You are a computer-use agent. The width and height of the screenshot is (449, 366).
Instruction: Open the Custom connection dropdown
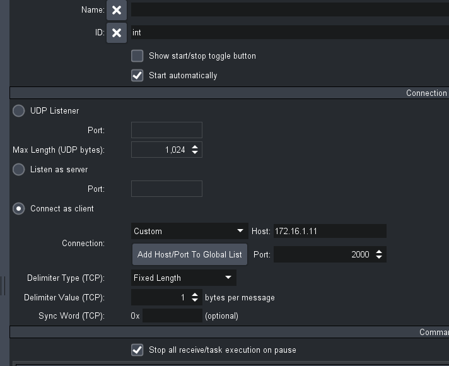[x=190, y=231]
